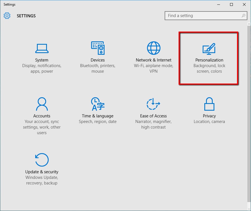Open the Privacy padlock icon
This screenshot has height=211, width=251.
coord(209,104)
